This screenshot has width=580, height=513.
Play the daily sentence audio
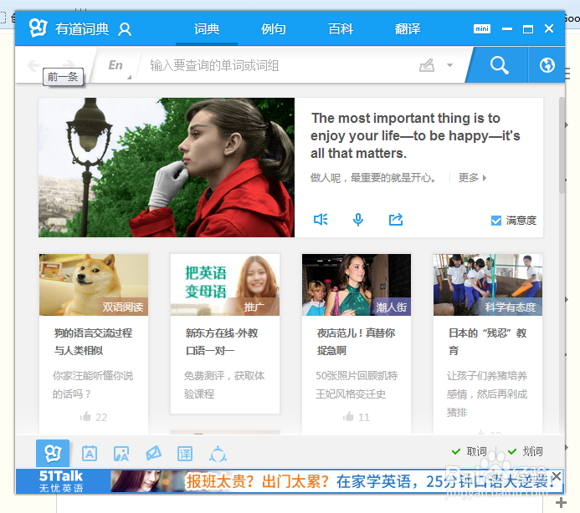[321, 220]
